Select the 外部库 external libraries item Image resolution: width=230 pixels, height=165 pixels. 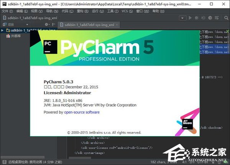coord(13,36)
